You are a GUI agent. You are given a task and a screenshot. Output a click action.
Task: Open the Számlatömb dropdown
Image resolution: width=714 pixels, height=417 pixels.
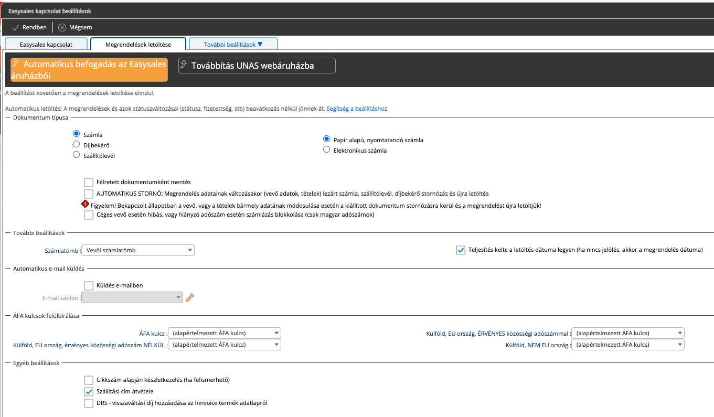[x=138, y=250]
